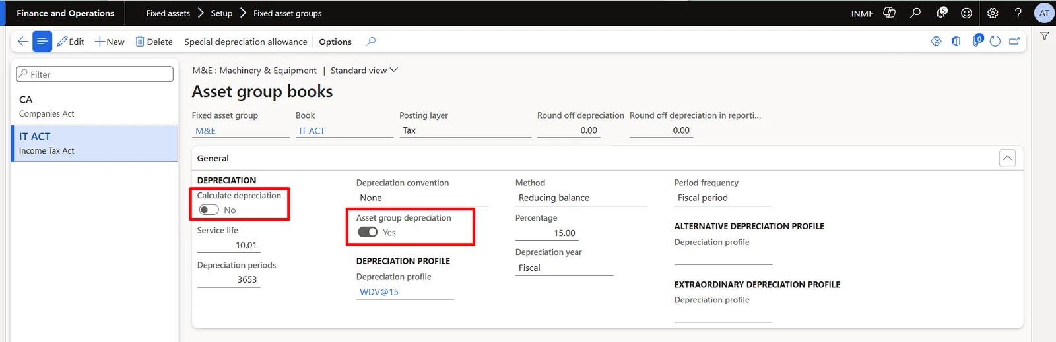Open the WDV@15 depreciation profile
Viewport: 1056px width, 342px height.
click(379, 291)
